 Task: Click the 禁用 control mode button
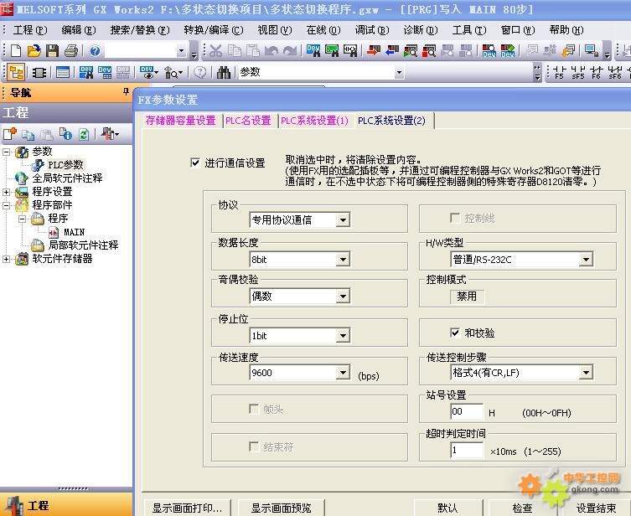(x=467, y=297)
